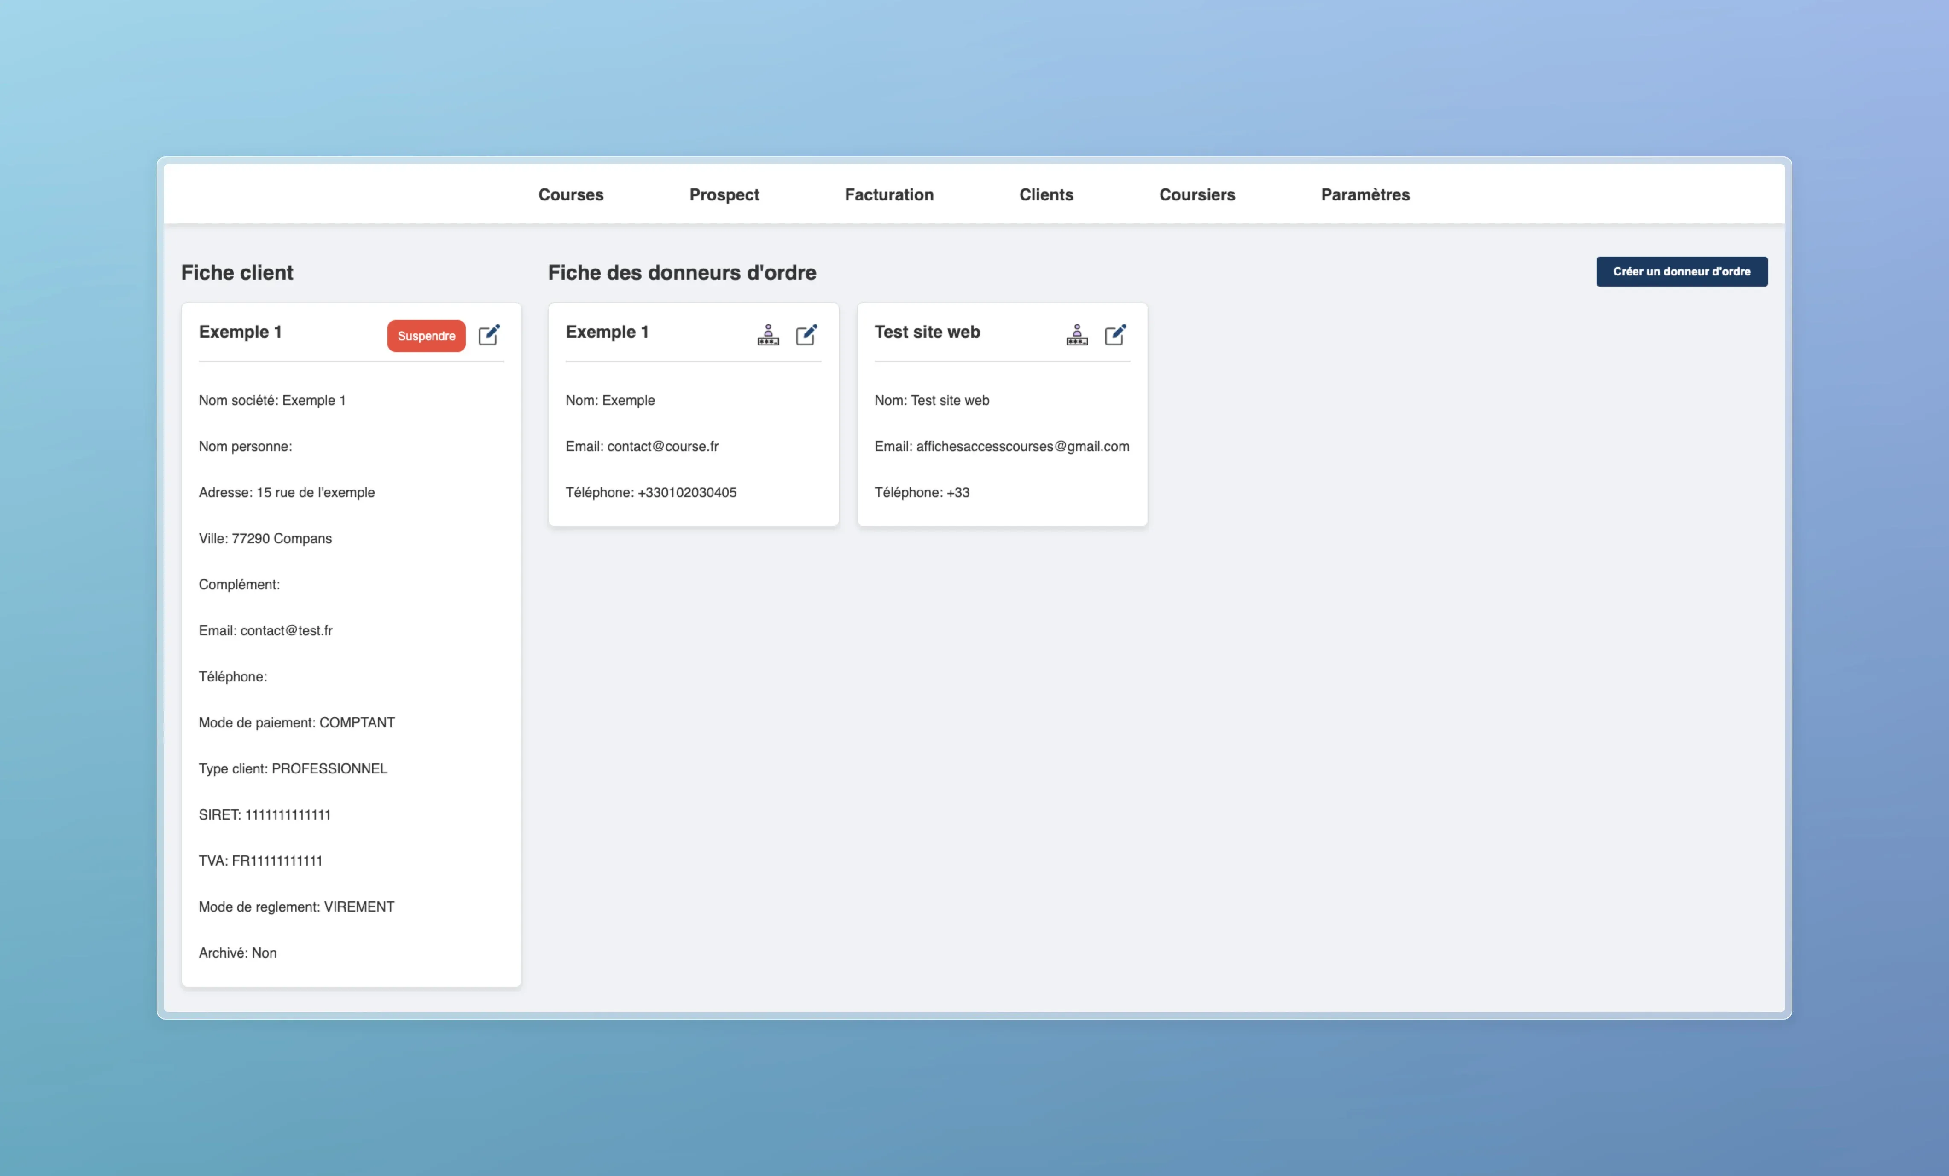This screenshot has height=1176, width=1949.
Task: Edit the Test site web card
Action: (1114, 335)
